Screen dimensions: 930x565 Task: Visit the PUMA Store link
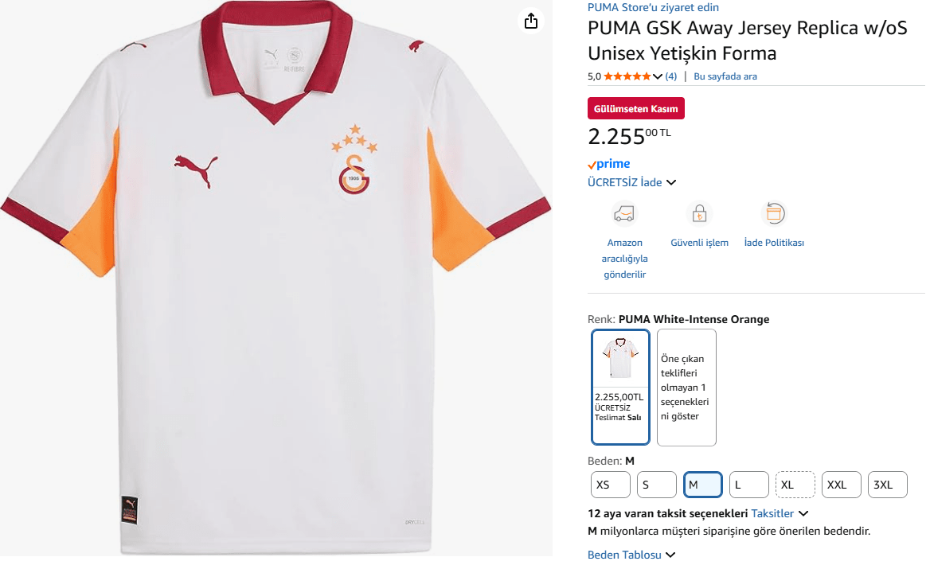click(x=653, y=7)
